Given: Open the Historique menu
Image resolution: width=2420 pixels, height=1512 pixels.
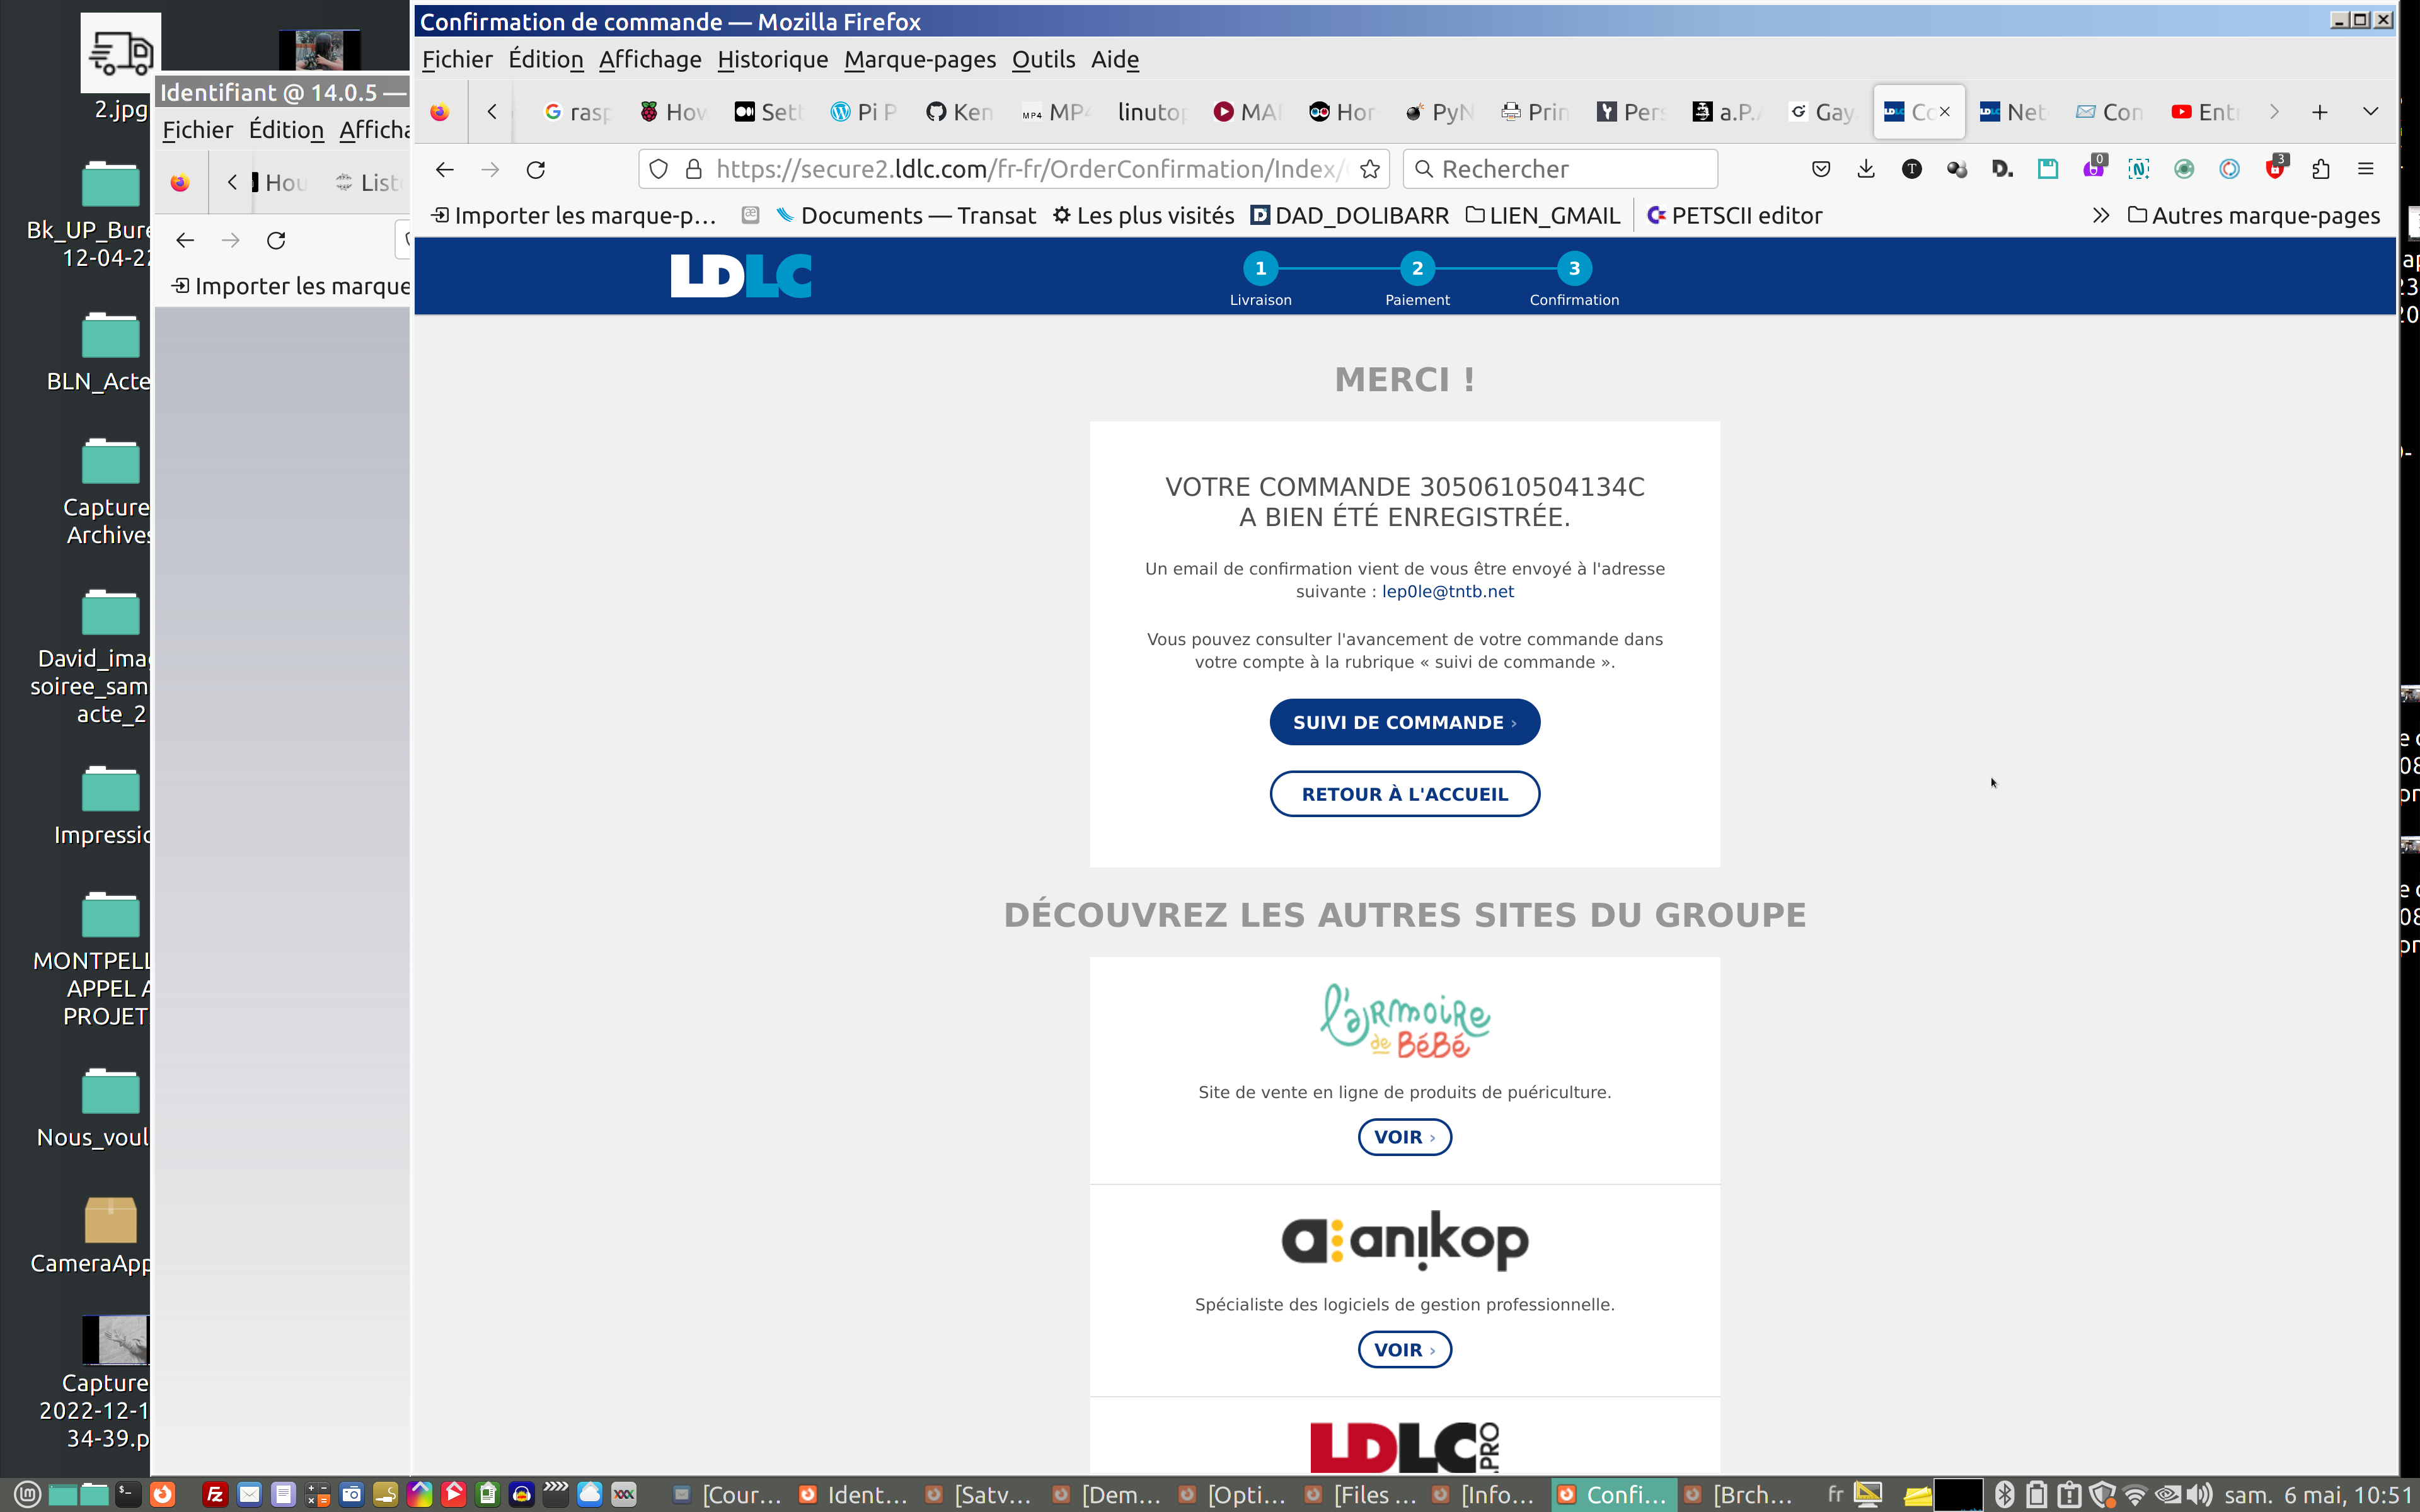Looking at the screenshot, I should [x=772, y=59].
